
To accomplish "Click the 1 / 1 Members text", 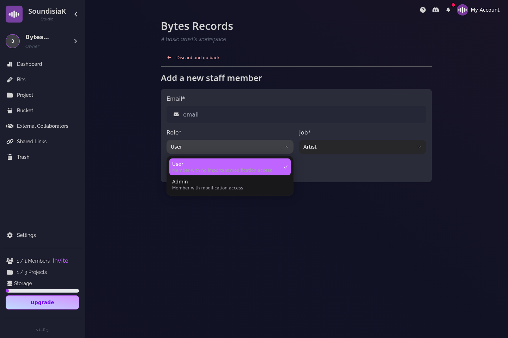I will [33, 261].
